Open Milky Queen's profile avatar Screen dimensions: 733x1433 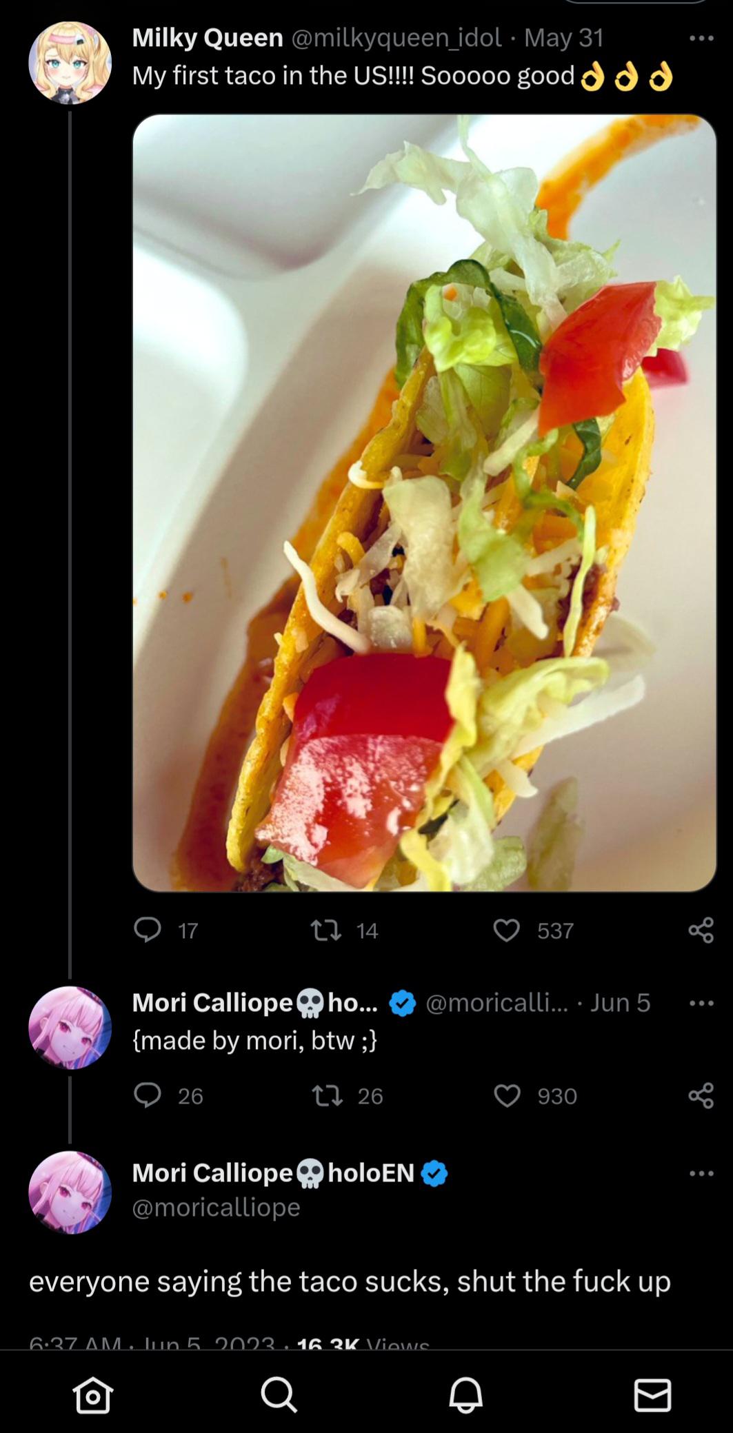(x=70, y=63)
